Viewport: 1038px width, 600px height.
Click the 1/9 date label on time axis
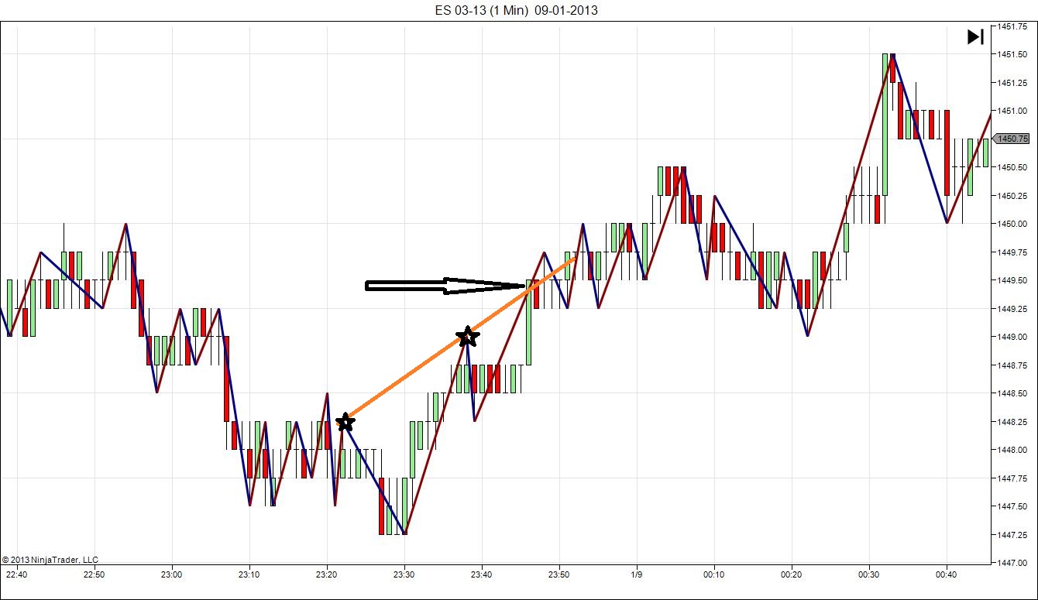point(637,574)
